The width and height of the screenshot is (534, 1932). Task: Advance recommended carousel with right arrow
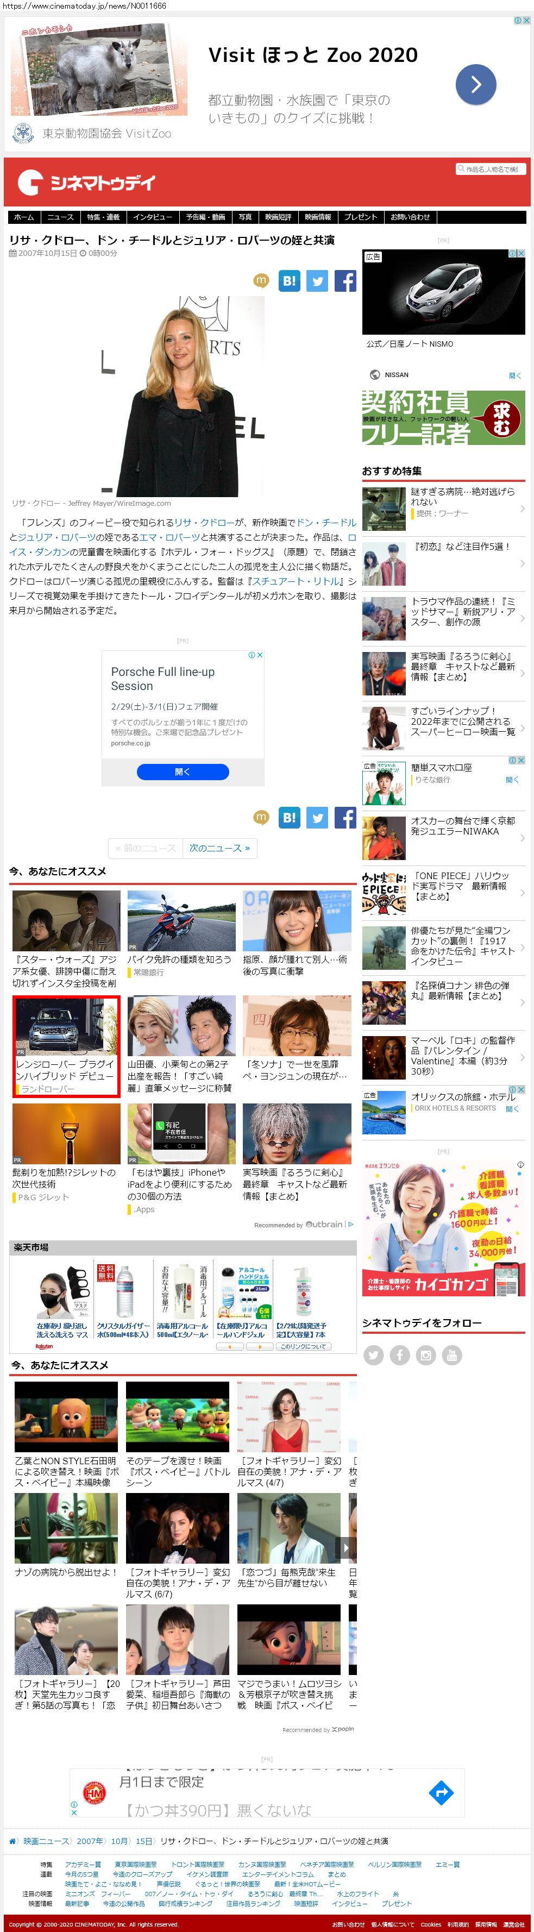(345, 1546)
